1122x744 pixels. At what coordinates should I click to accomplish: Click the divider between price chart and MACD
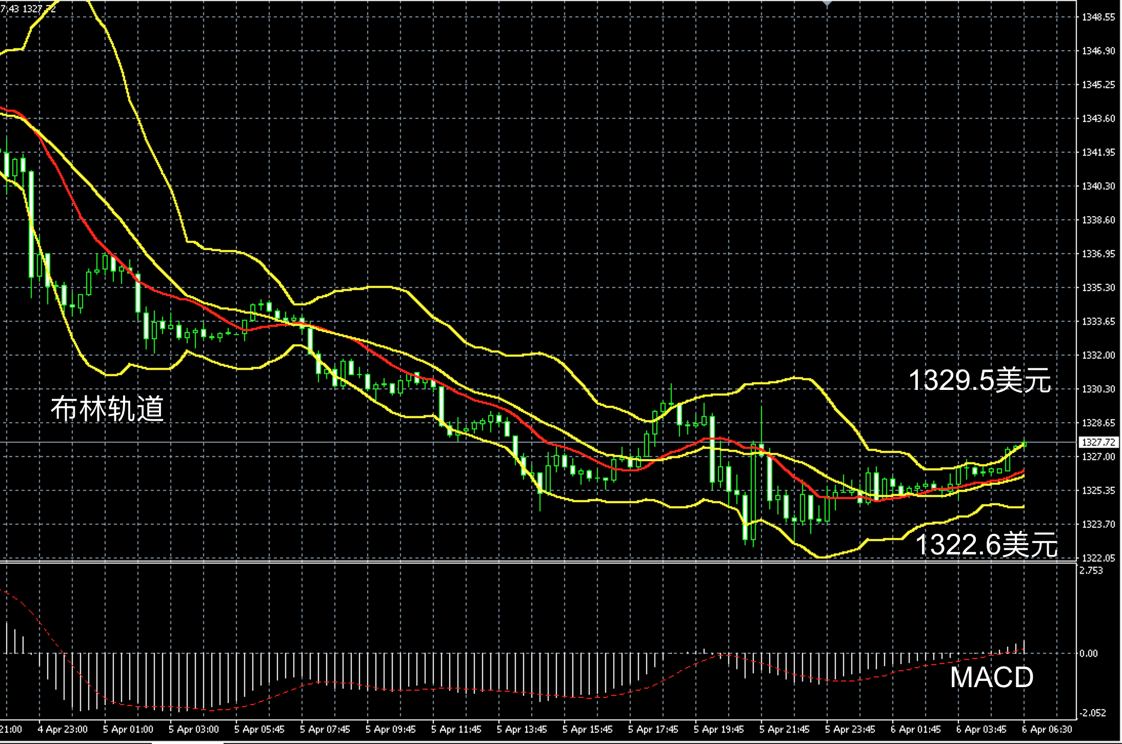click(513, 563)
